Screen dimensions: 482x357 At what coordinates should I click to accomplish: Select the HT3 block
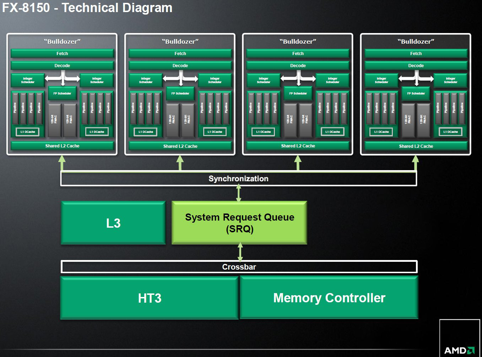pos(150,298)
